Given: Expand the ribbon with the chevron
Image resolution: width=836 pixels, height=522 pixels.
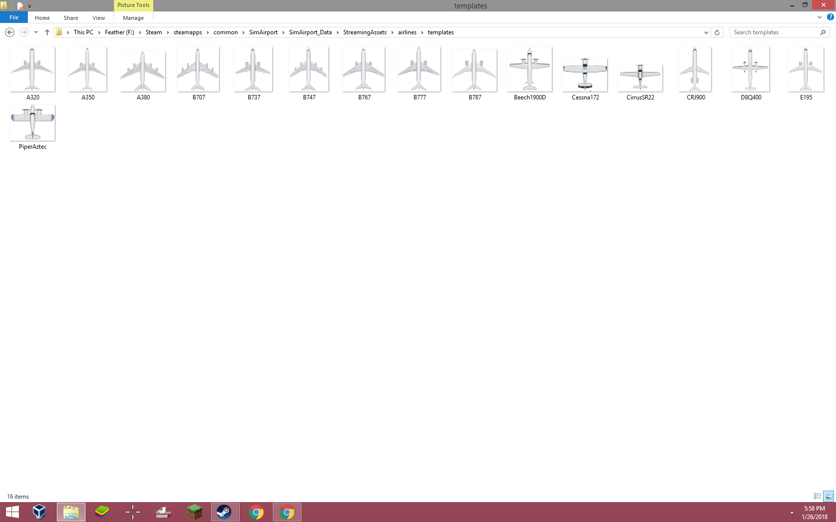Looking at the screenshot, I should coord(820,17).
